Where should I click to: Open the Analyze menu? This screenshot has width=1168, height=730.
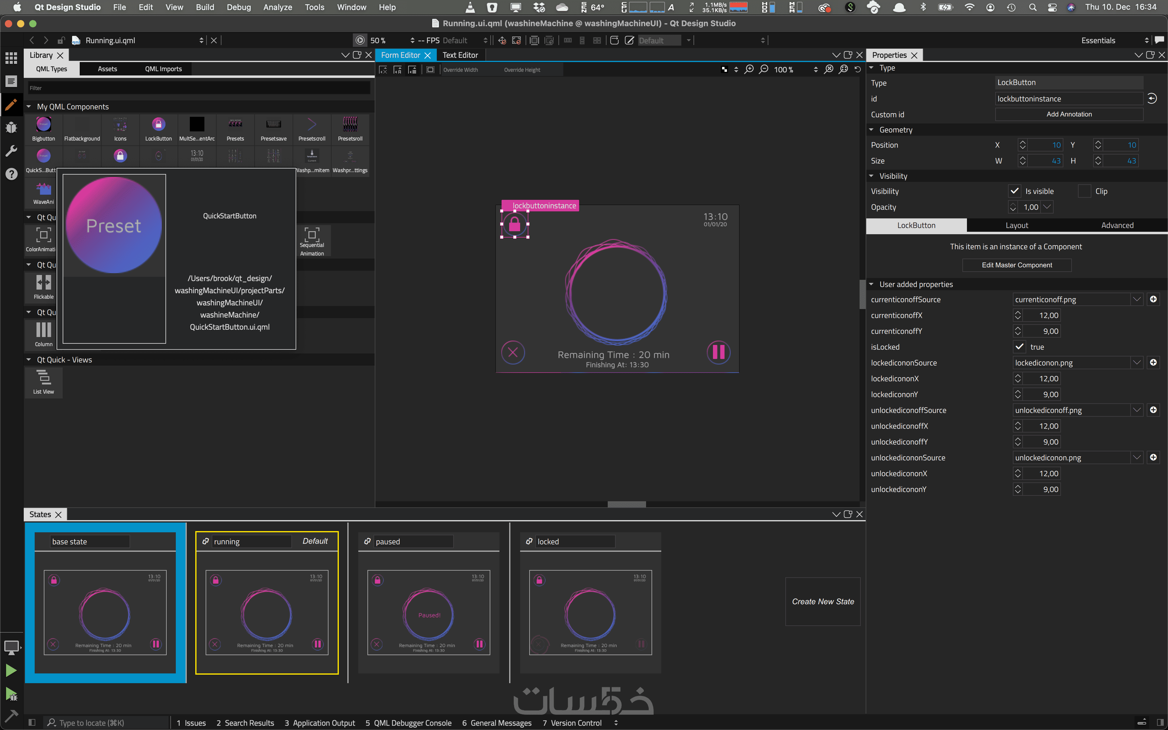pyautogui.click(x=277, y=7)
